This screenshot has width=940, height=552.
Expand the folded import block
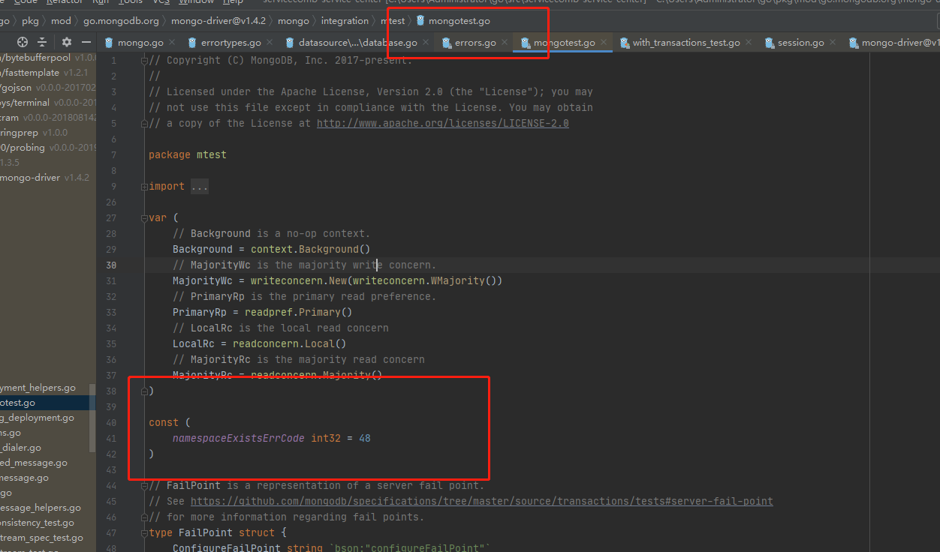pos(145,186)
